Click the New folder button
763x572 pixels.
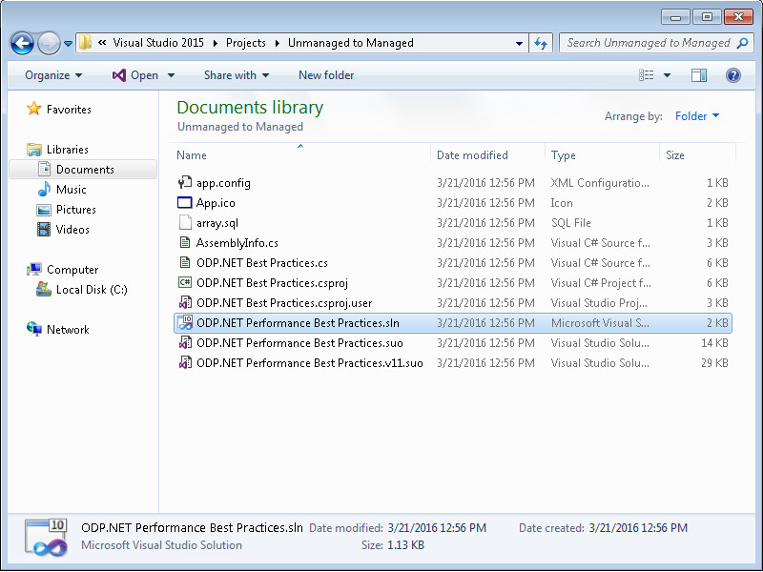325,75
